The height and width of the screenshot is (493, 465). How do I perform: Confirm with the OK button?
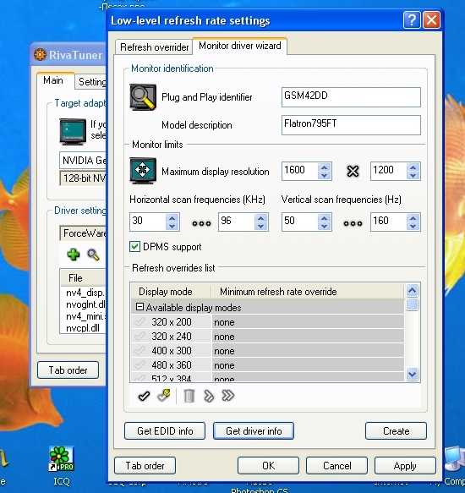pyautogui.click(x=268, y=465)
